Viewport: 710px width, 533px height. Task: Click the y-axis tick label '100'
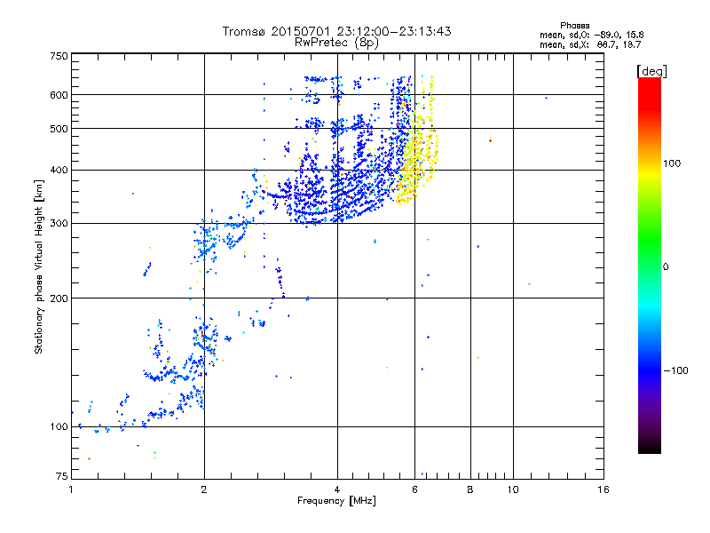(59, 427)
